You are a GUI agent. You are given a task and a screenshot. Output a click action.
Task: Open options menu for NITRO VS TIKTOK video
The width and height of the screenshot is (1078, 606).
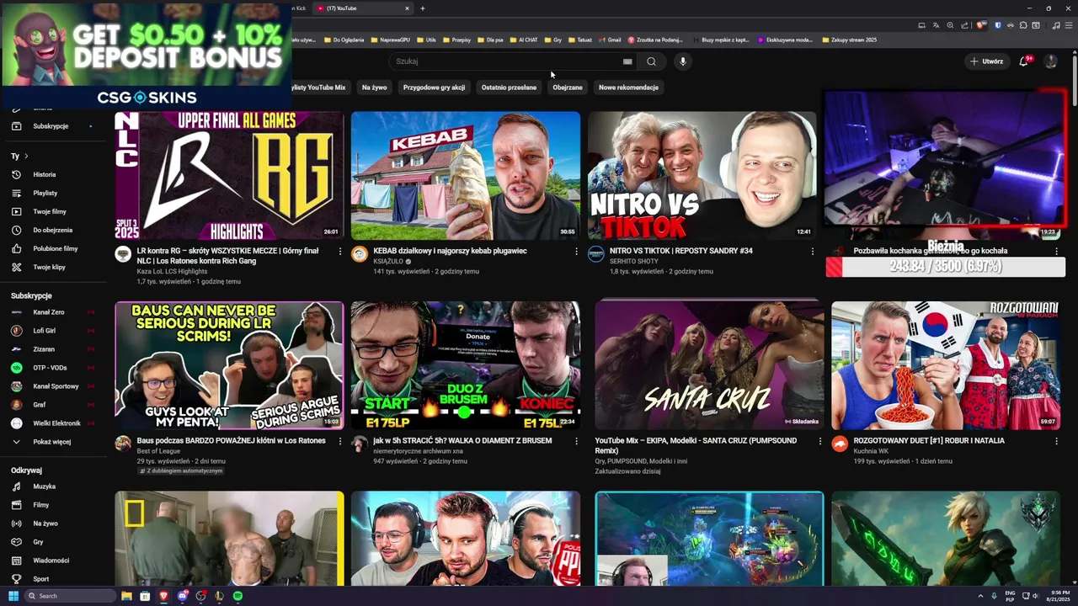click(x=813, y=252)
